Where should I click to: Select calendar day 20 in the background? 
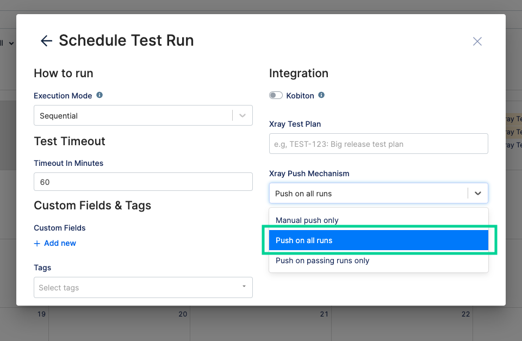(x=183, y=314)
